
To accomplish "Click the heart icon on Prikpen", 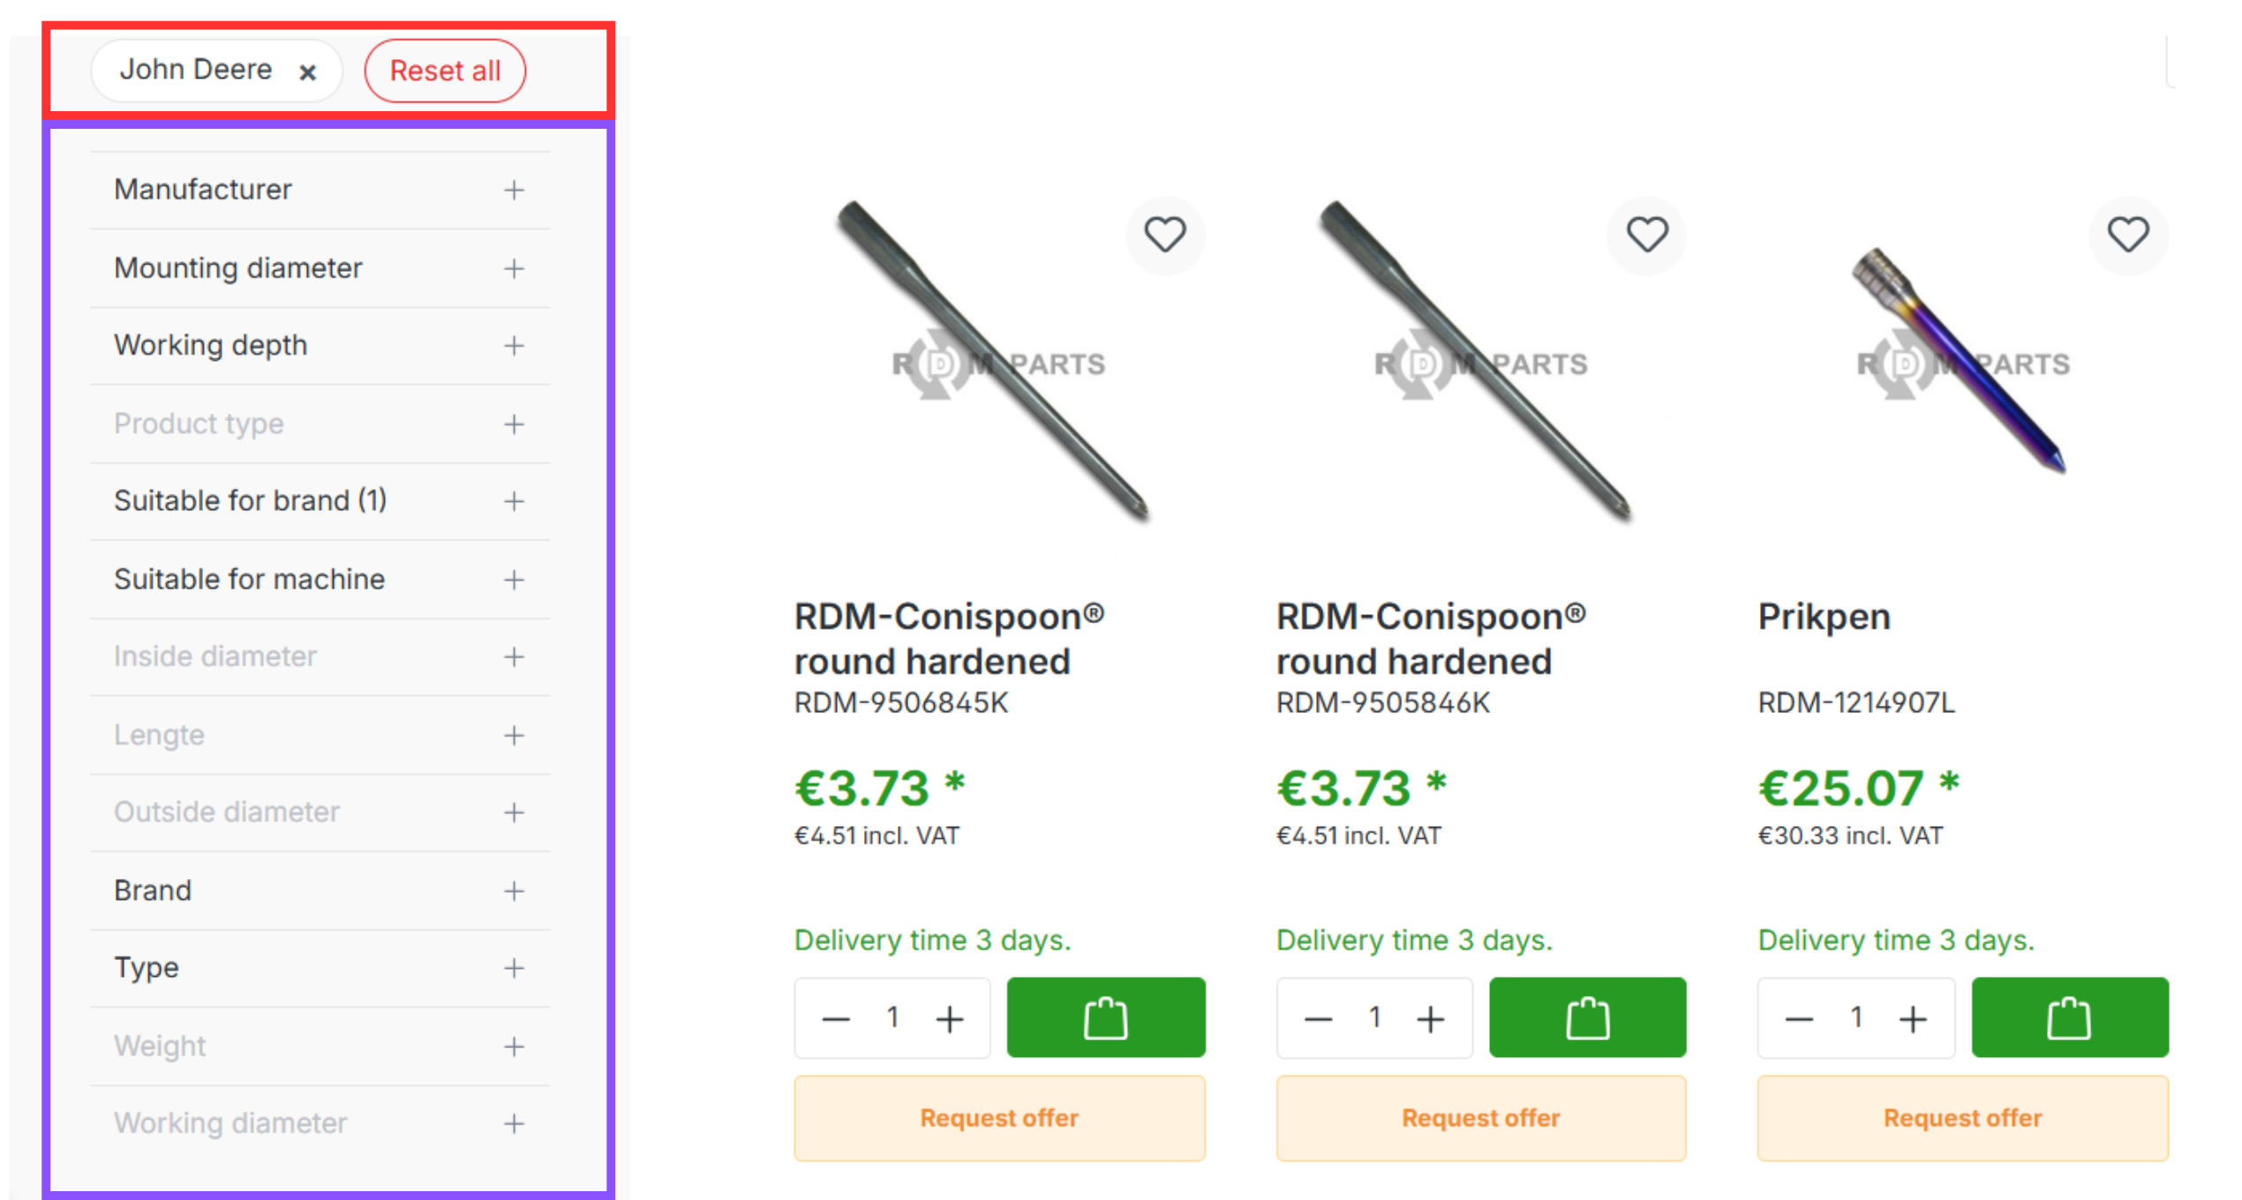I will [x=2128, y=235].
